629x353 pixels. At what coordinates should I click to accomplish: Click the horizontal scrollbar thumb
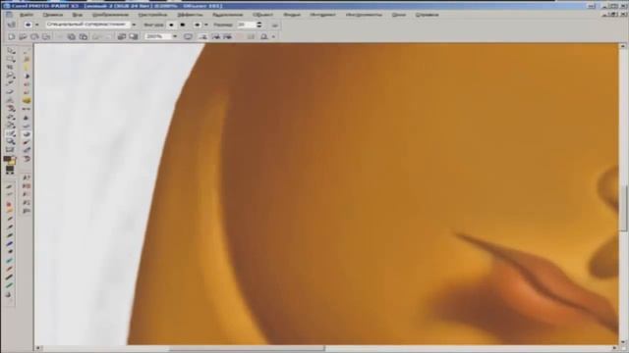click(x=248, y=348)
